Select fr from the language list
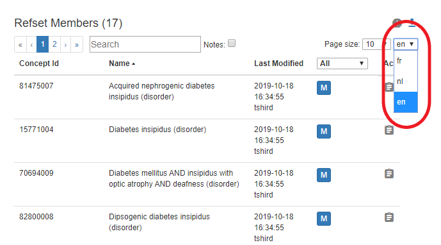This screenshot has width=441, height=245. [x=406, y=61]
